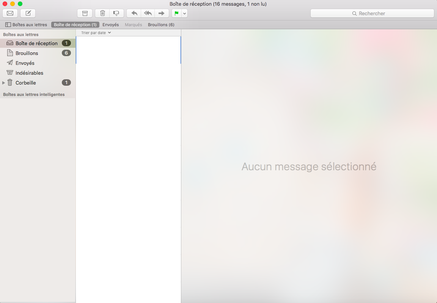
Task: Compose a new message
Action: 28,13
